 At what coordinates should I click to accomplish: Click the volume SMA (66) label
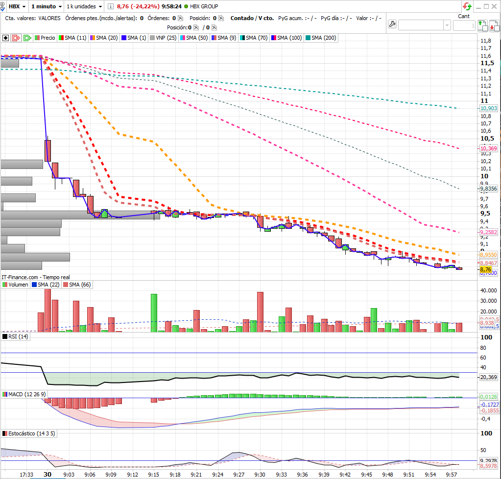(77, 285)
